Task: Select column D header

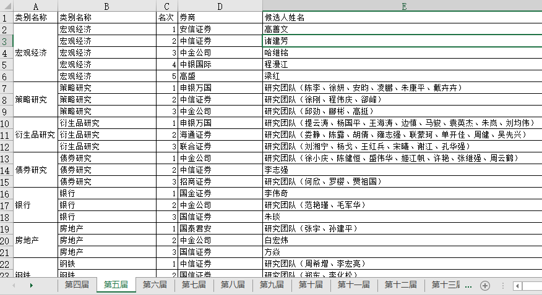Action: point(220,6)
